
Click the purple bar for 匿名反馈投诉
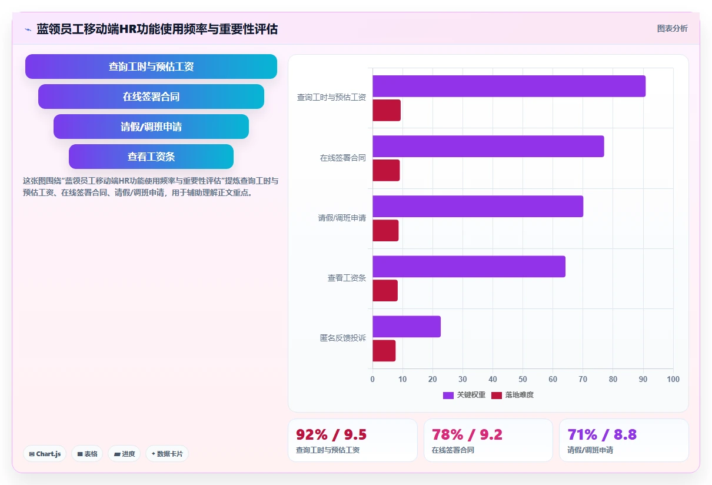407,327
